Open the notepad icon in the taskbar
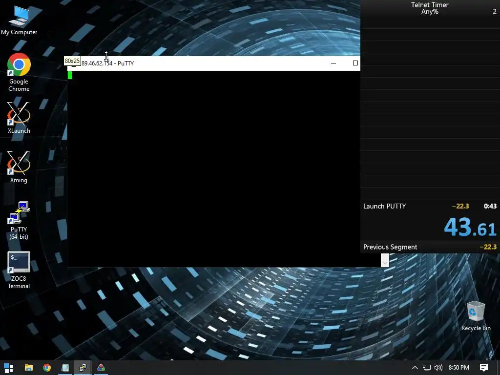The height and width of the screenshot is (375, 500). click(x=65, y=368)
